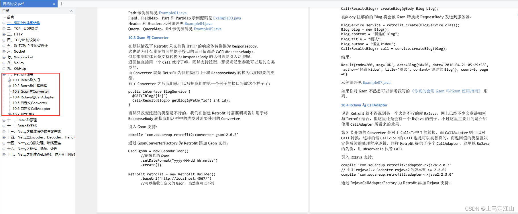Jump to 八、Volley chapter
The height and width of the screenshot is (214, 518).
15,63
